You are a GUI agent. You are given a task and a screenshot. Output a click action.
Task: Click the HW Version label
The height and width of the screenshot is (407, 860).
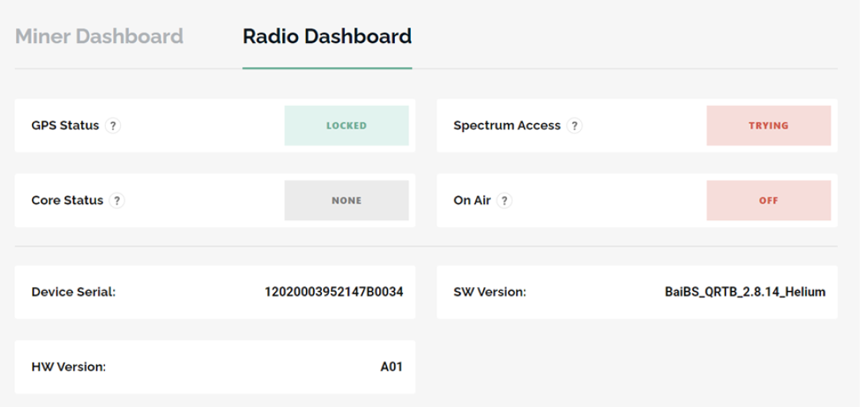[x=68, y=367]
